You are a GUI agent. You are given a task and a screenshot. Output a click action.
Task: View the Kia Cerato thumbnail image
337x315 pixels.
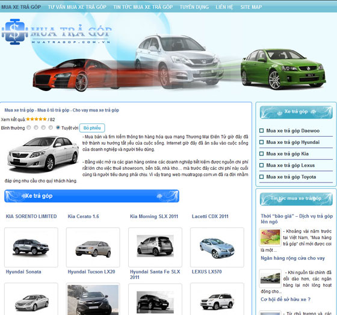point(93,247)
